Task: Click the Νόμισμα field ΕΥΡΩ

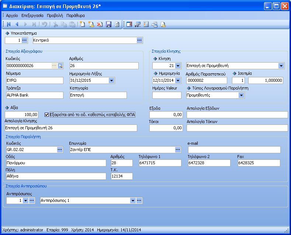Action: tap(35, 80)
